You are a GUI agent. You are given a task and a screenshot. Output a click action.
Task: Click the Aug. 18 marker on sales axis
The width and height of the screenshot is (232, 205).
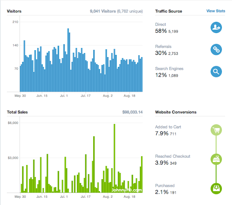click(x=129, y=197)
